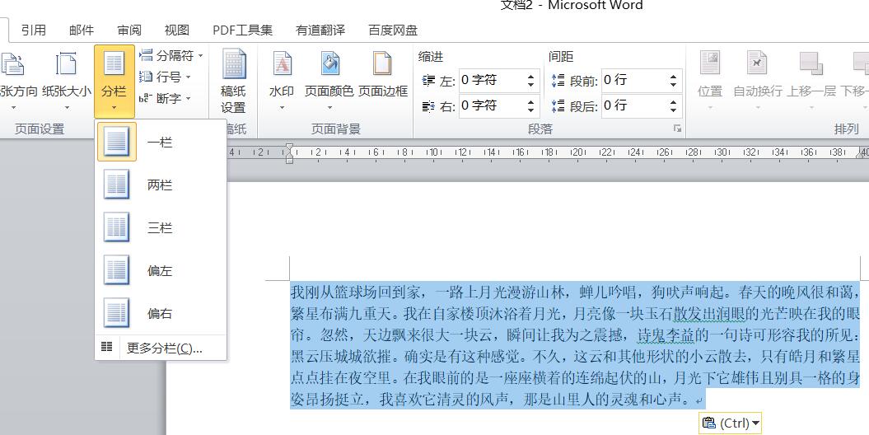Screen dimensions: 869x435
Task: Open 更多分栏 more columns dialog
Action: 164,348
